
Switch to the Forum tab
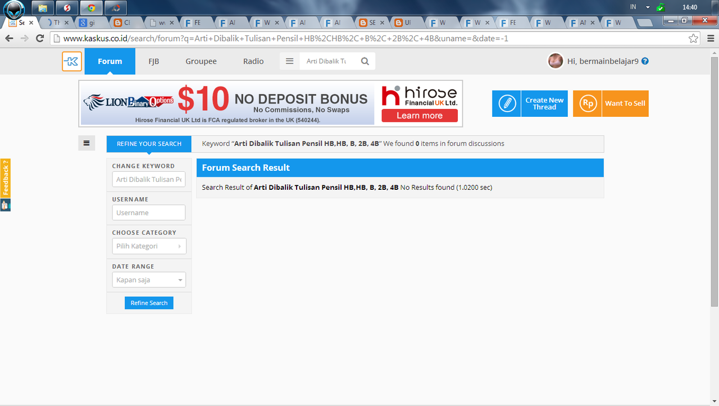(x=110, y=61)
